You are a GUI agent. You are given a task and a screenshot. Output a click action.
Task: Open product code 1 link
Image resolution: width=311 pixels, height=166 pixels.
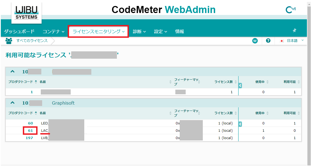pos(32,92)
